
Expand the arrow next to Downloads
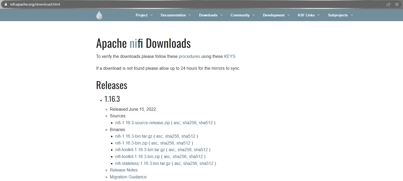221,15
